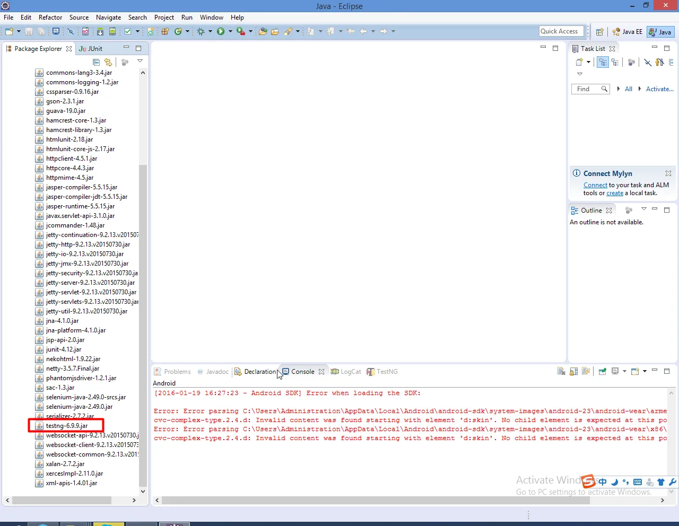The width and height of the screenshot is (679, 526).
Task: Open the Display Selected Console dropdown
Action: click(624, 371)
